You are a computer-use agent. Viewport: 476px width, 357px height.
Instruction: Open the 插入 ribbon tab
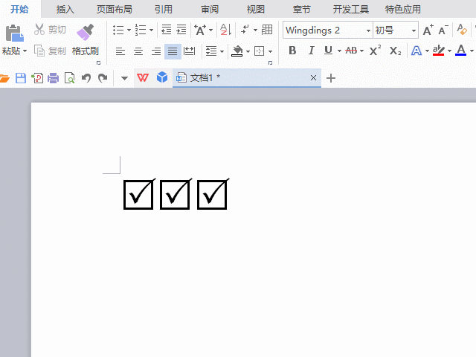click(x=65, y=10)
